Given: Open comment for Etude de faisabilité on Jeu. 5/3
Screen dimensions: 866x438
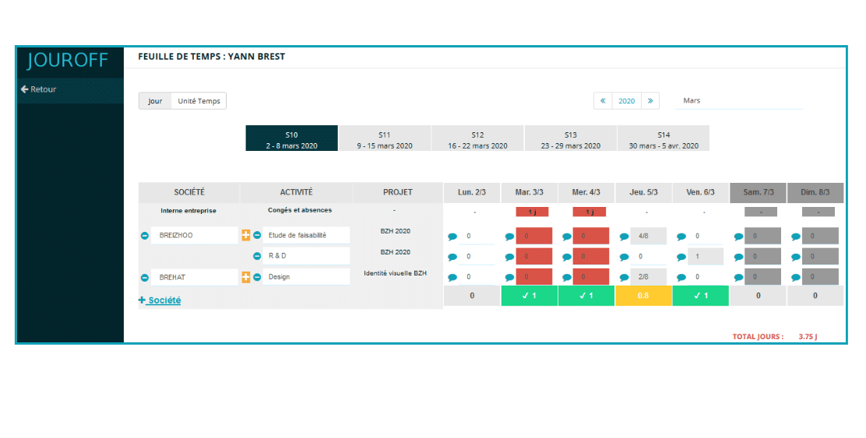Looking at the screenshot, I should (624, 237).
